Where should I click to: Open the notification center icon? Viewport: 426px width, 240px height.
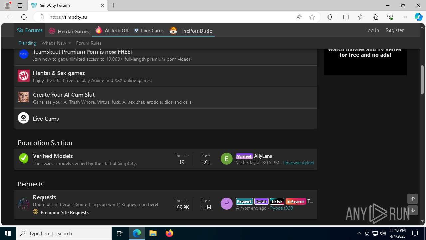tap(415, 233)
